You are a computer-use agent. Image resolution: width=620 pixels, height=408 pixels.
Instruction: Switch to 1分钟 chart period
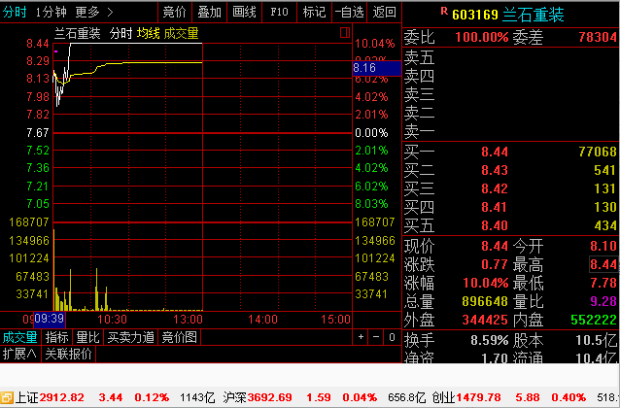click(51, 13)
